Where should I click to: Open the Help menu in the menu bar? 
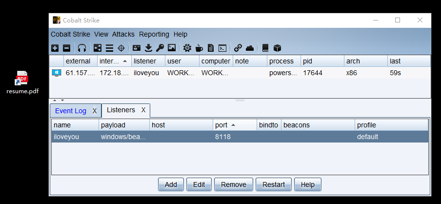180,34
